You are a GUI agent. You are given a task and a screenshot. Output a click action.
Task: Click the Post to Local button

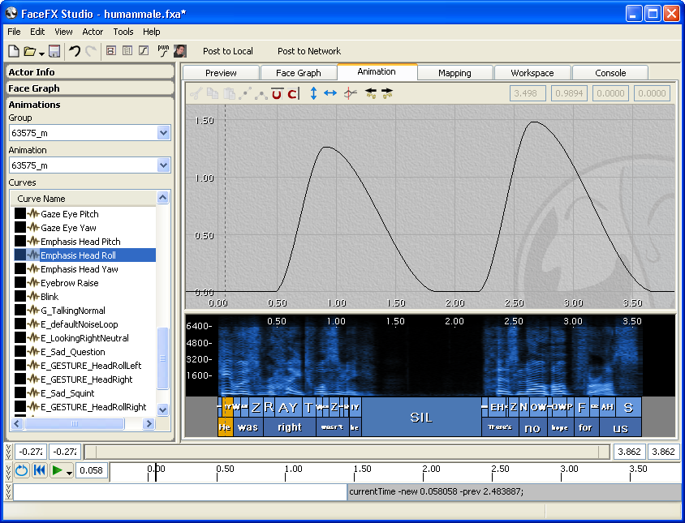(228, 51)
